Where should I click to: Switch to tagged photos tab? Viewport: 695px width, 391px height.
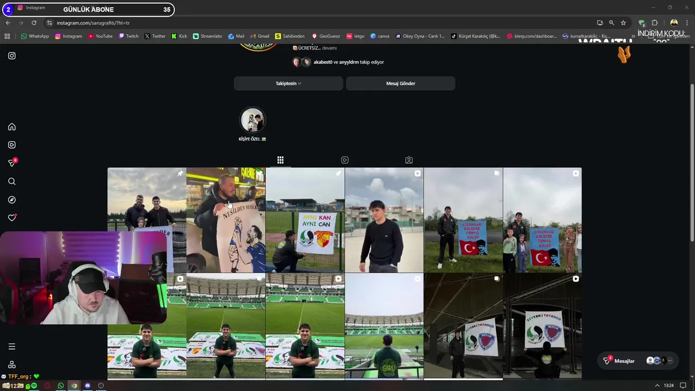(x=409, y=160)
